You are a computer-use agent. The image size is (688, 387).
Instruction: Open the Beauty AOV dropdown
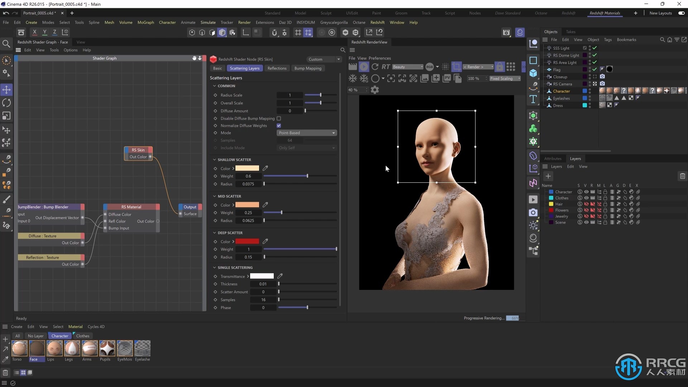point(408,67)
